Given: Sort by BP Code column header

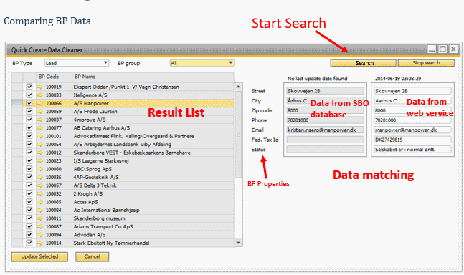Looking at the screenshot, I should [x=55, y=77].
